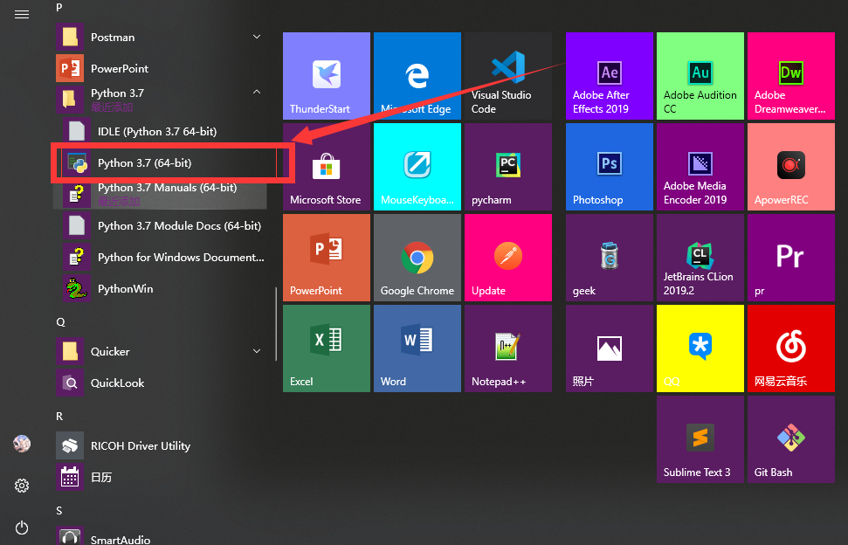Screen dimensions: 848x545
Task: Click the Power button in sidebar
Action: pyautogui.click(x=22, y=527)
